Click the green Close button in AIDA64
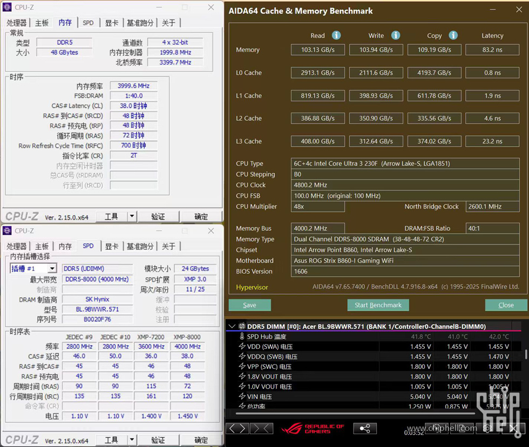Viewport: 529px width, 447px height. click(x=506, y=305)
